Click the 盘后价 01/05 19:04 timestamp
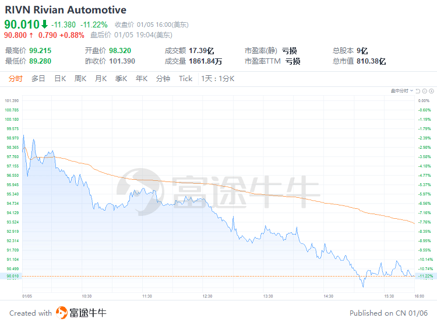 pos(131,35)
